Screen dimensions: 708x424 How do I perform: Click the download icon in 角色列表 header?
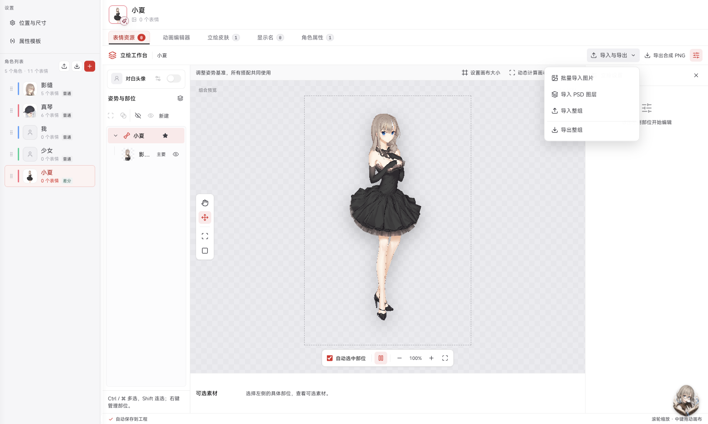point(77,66)
